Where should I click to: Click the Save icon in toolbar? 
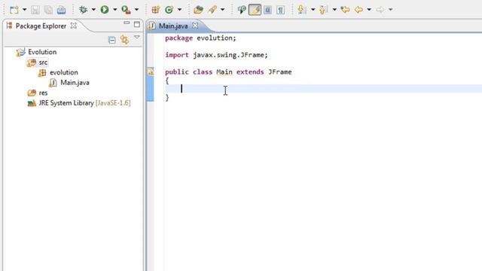point(35,10)
